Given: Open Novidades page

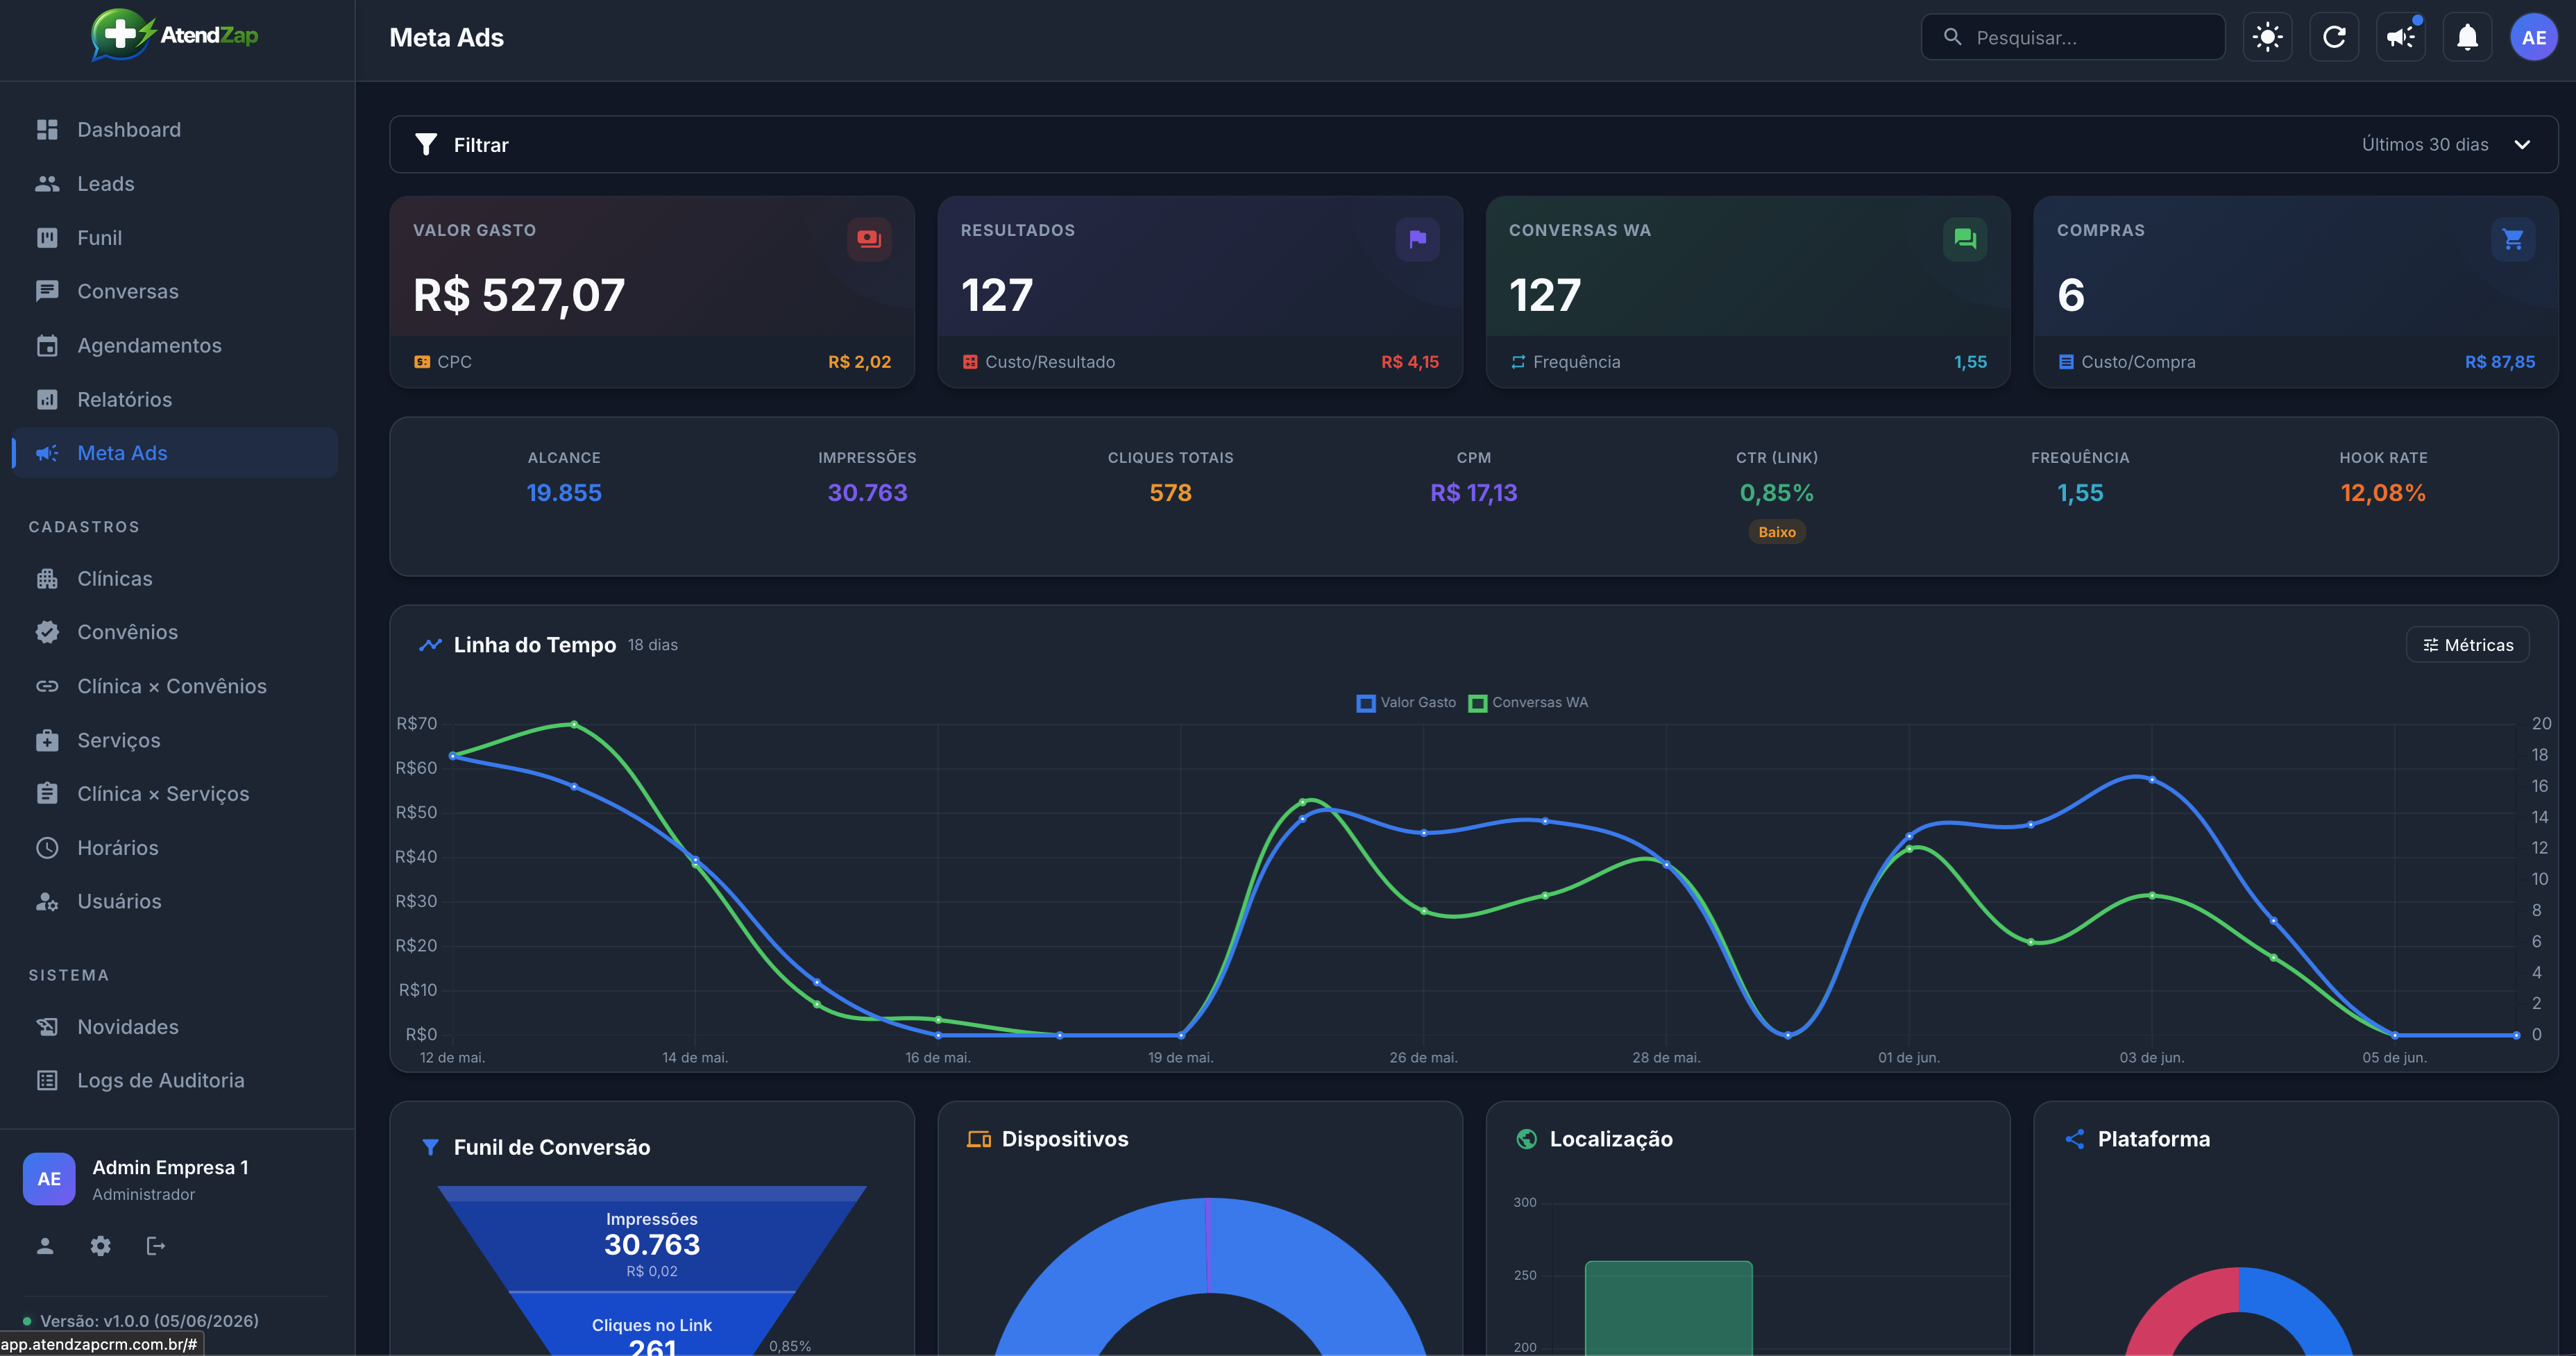Looking at the screenshot, I should click(x=176, y=1027).
